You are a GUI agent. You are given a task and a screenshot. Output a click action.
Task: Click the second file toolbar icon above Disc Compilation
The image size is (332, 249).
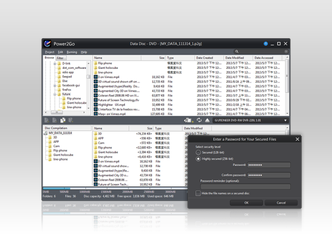coord(55,121)
